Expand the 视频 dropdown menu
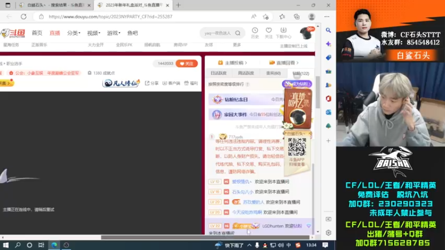The image size is (445, 250). point(93,33)
